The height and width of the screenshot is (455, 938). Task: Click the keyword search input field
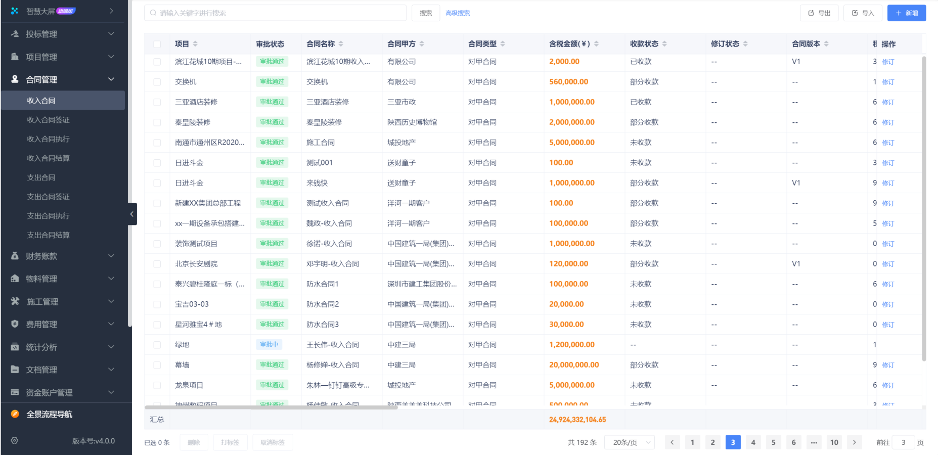(275, 13)
